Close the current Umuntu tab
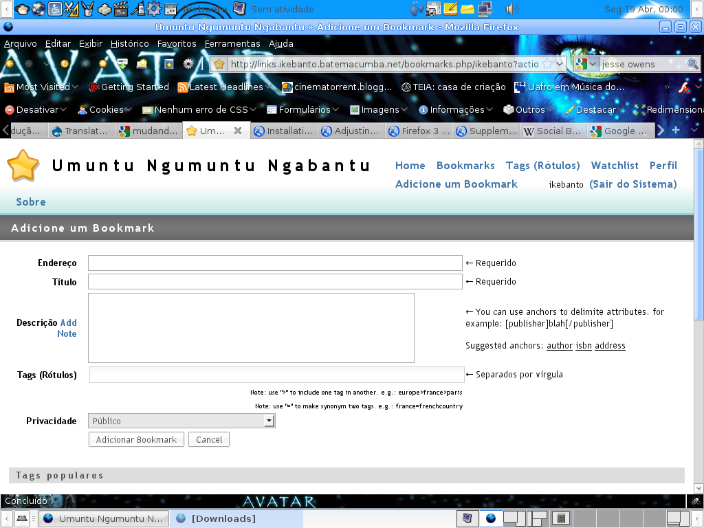The image size is (704, 528). (238, 131)
